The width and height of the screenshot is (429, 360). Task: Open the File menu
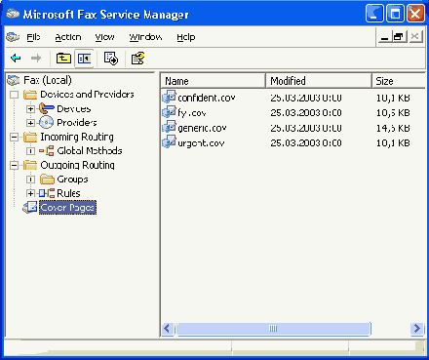[x=33, y=37]
